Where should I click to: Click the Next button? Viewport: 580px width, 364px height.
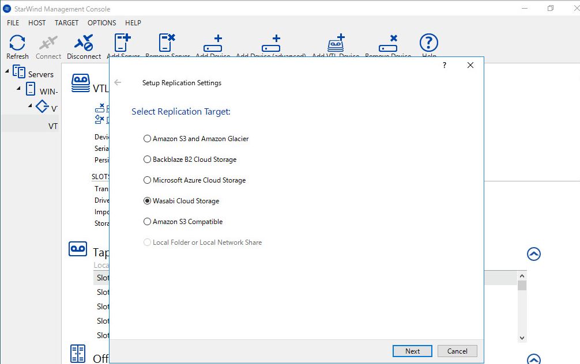pyautogui.click(x=412, y=351)
